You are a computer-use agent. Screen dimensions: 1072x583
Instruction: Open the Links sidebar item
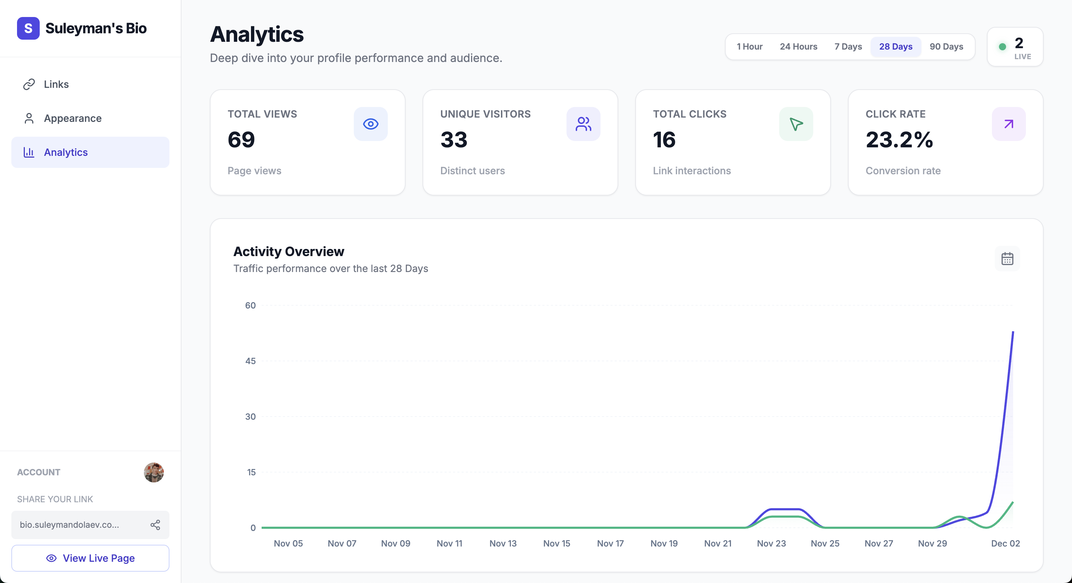(x=56, y=84)
